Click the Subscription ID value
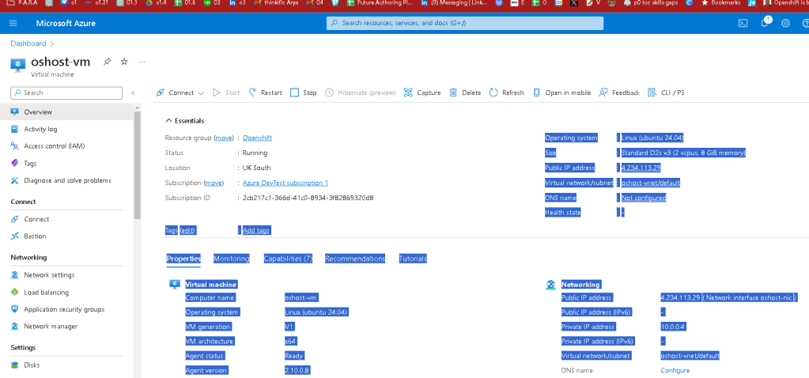The width and height of the screenshot is (809, 378). tap(308, 198)
